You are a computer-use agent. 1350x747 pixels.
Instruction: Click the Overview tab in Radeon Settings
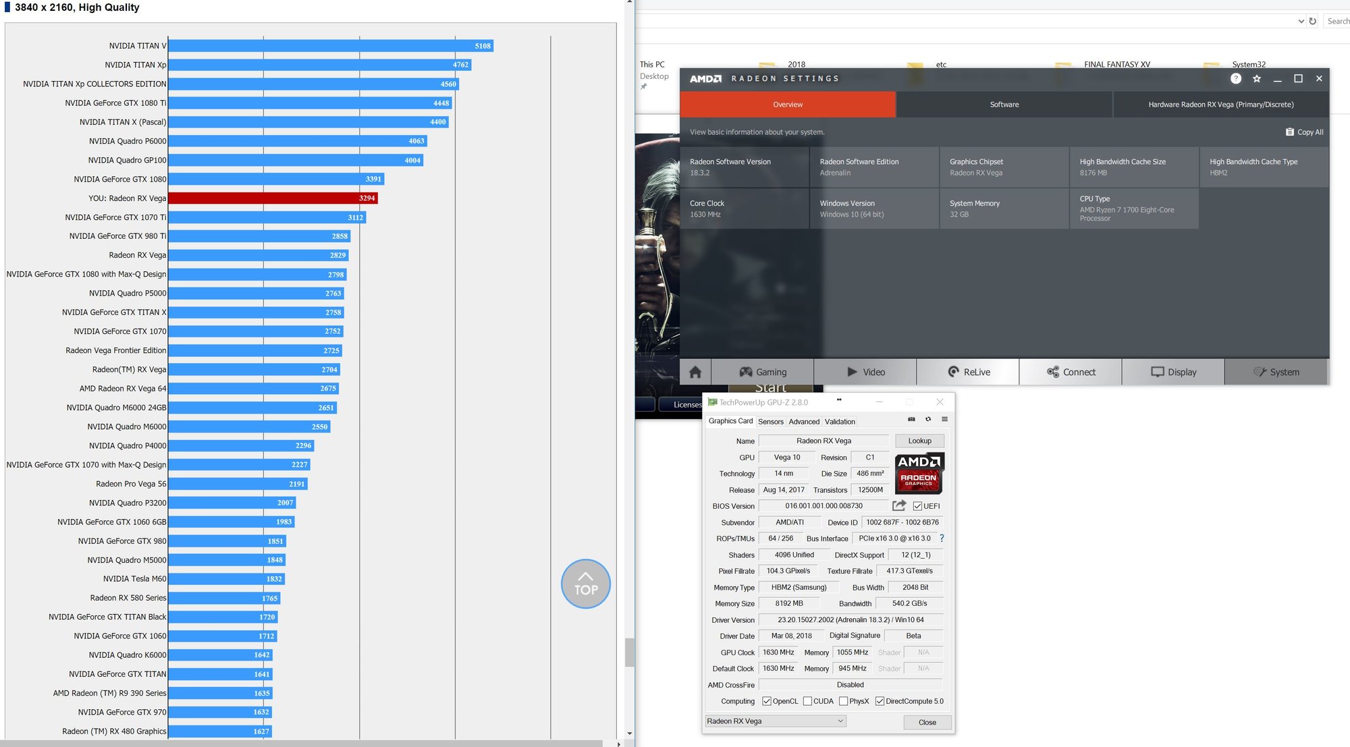[x=787, y=104]
